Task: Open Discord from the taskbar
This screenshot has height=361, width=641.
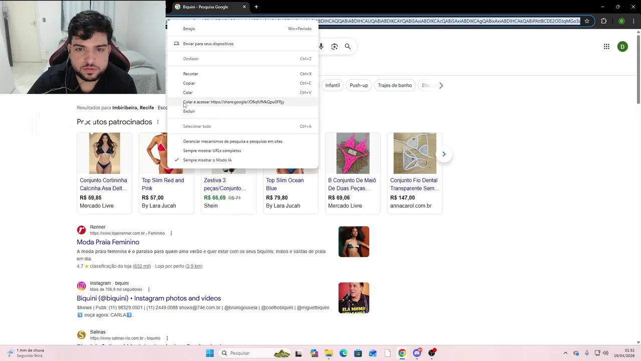Action: point(417,353)
